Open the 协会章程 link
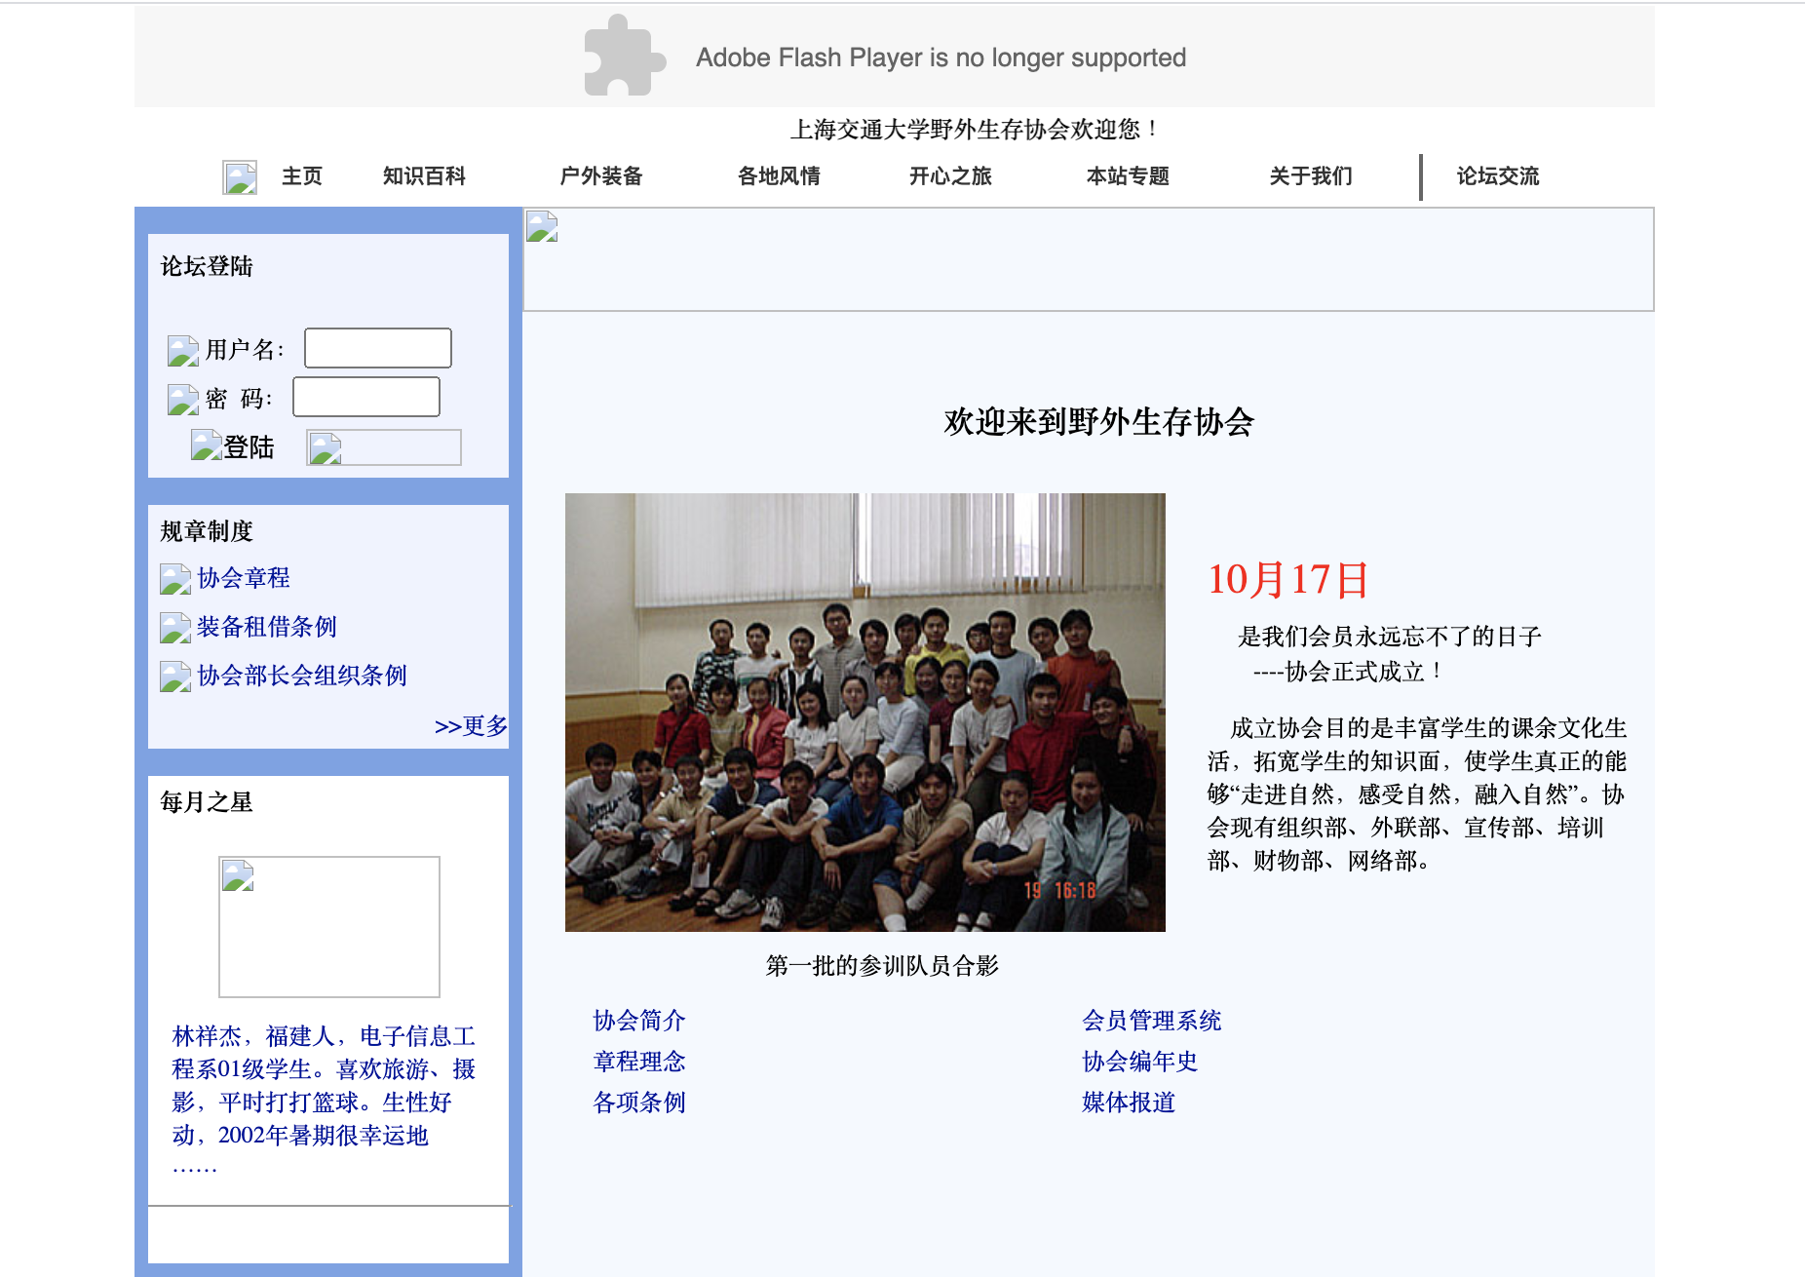 pos(244,578)
